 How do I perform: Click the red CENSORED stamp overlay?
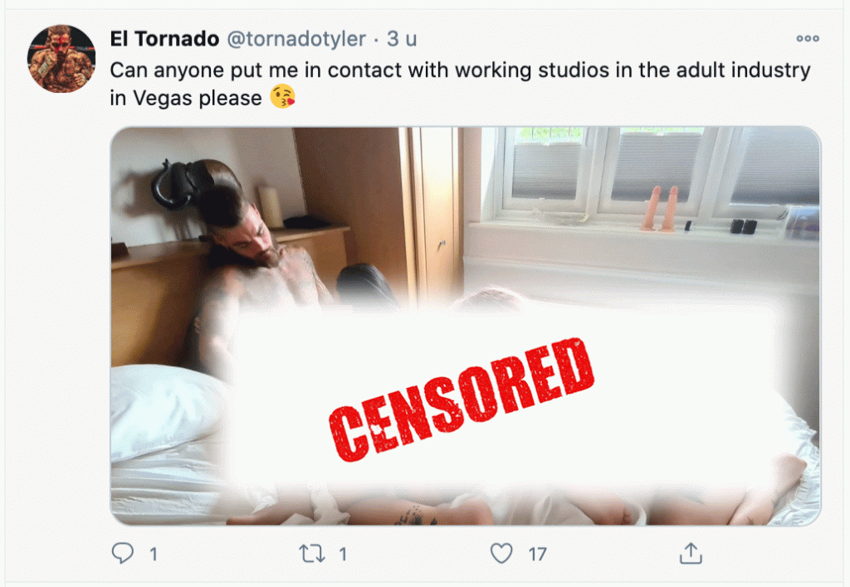tap(462, 400)
